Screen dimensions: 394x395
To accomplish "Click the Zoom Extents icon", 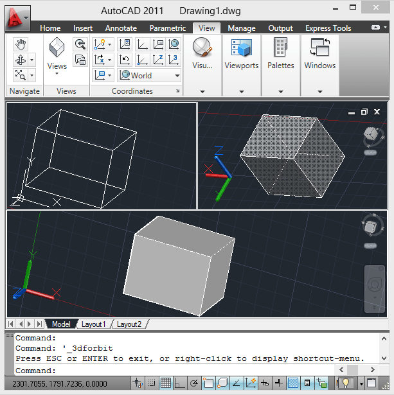I will [21, 75].
